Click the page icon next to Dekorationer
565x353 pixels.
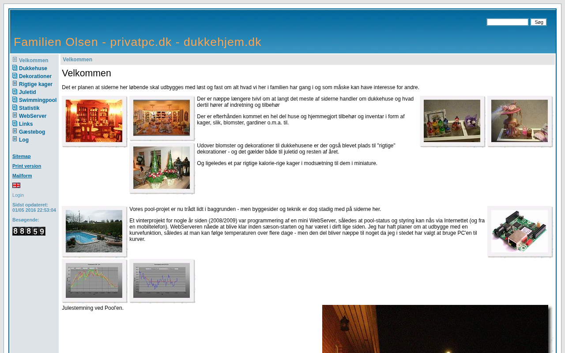pyautogui.click(x=15, y=76)
